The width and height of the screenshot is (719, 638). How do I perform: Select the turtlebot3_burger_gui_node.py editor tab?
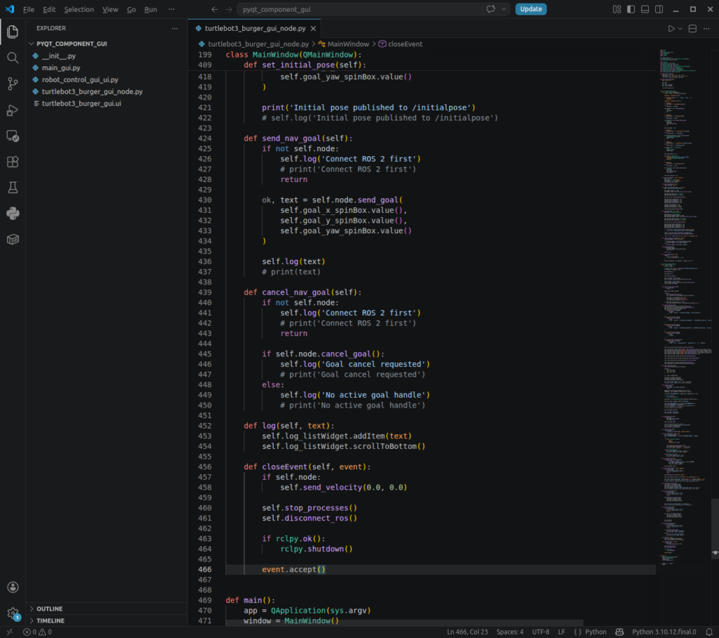point(255,29)
